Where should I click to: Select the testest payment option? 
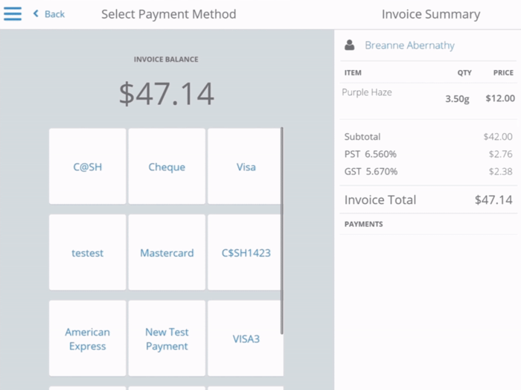point(88,253)
